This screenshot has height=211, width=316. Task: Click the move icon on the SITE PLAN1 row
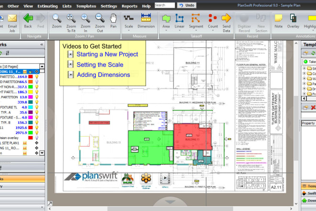point(36,143)
